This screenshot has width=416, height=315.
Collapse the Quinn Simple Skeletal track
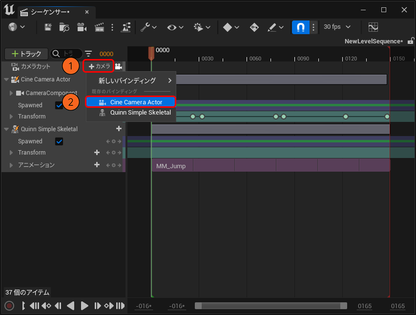pyautogui.click(x=6, y=129)
